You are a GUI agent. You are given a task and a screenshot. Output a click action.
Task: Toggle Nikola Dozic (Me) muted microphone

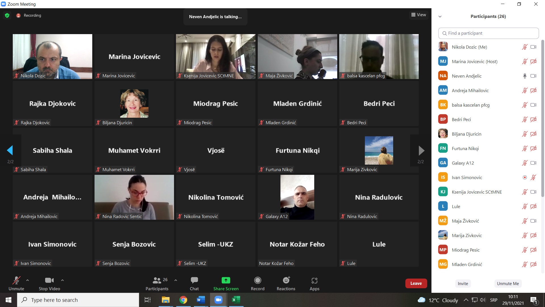tap(525, 47)
